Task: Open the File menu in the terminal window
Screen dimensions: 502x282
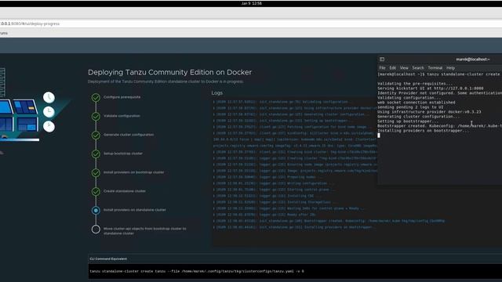Action: pyautogui.click(x=382, y=68)
